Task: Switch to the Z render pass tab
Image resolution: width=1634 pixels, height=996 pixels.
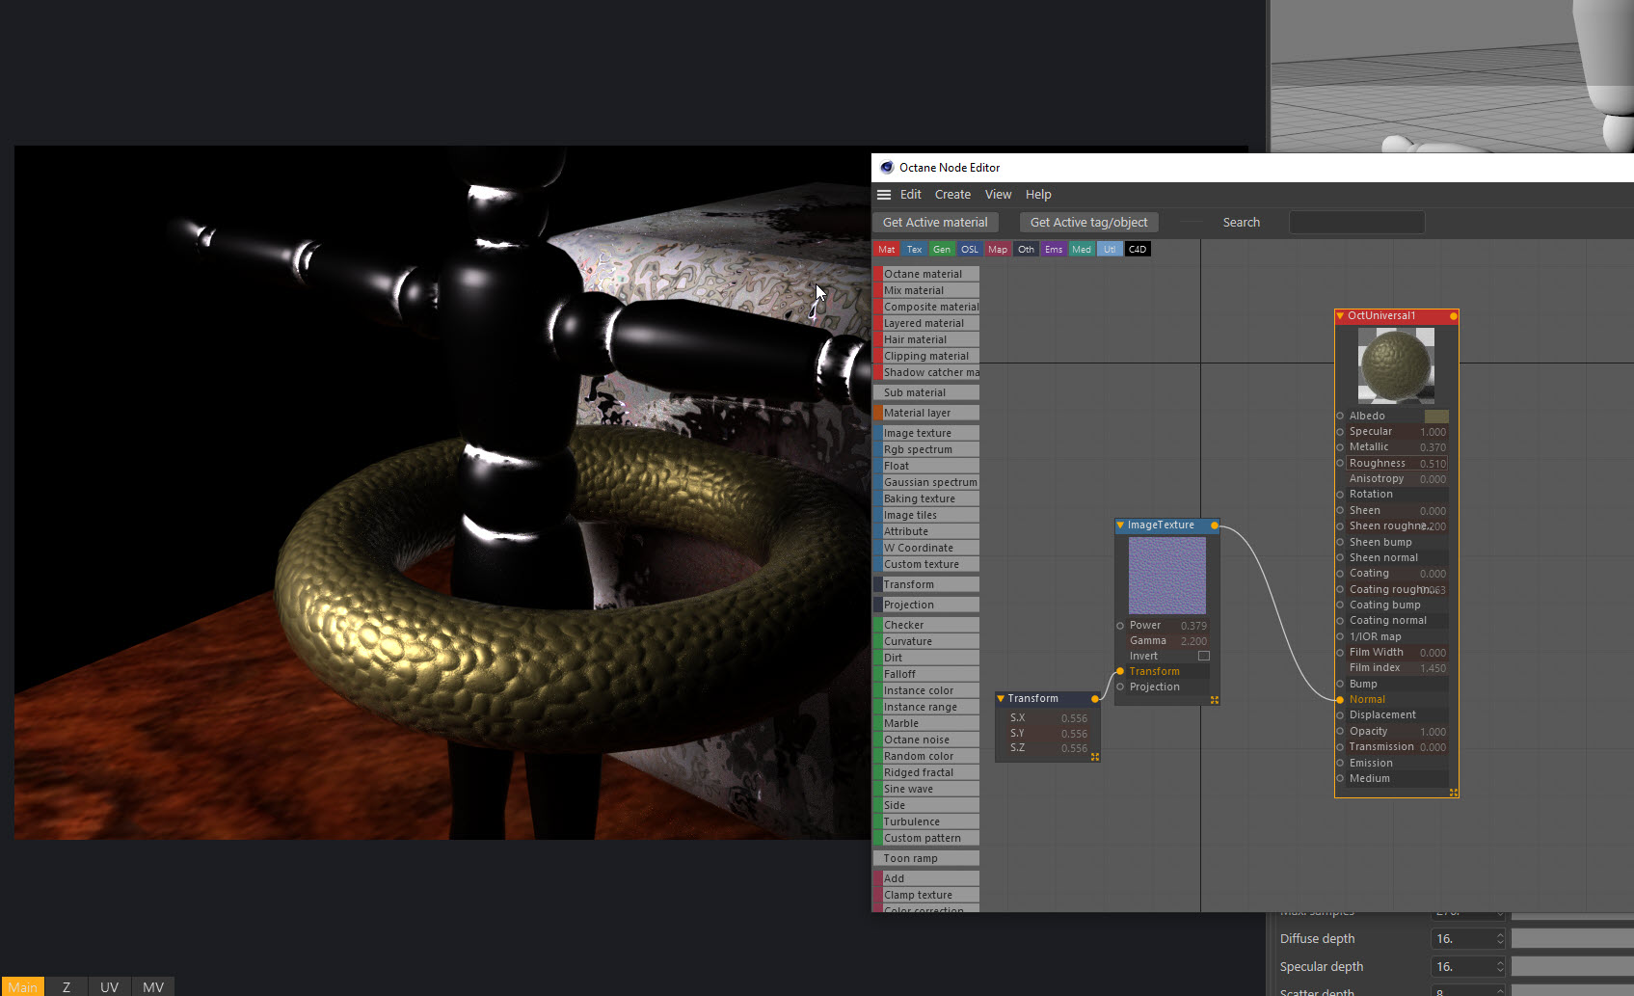Action: (67, 987)
